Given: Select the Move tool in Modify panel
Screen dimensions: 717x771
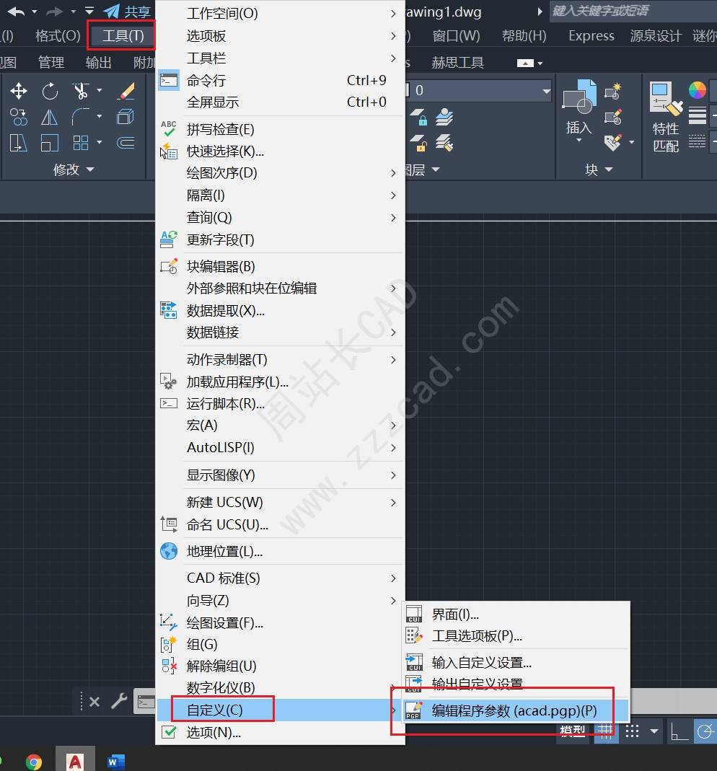Looking at the screenshot, I should (19, 91).
